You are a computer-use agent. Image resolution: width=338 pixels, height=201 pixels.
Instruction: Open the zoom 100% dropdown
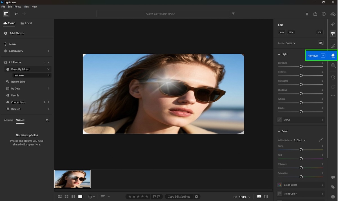pyautogui.click(x=245, y=197)
